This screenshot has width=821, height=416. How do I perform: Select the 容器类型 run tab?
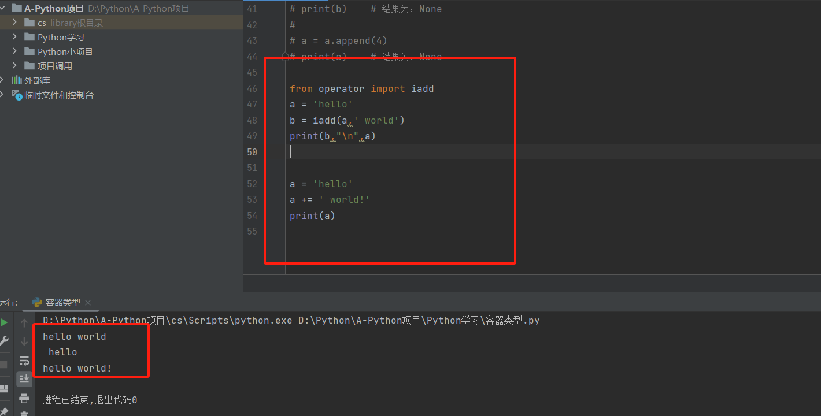pyautogui.click(x=62, y=302)
